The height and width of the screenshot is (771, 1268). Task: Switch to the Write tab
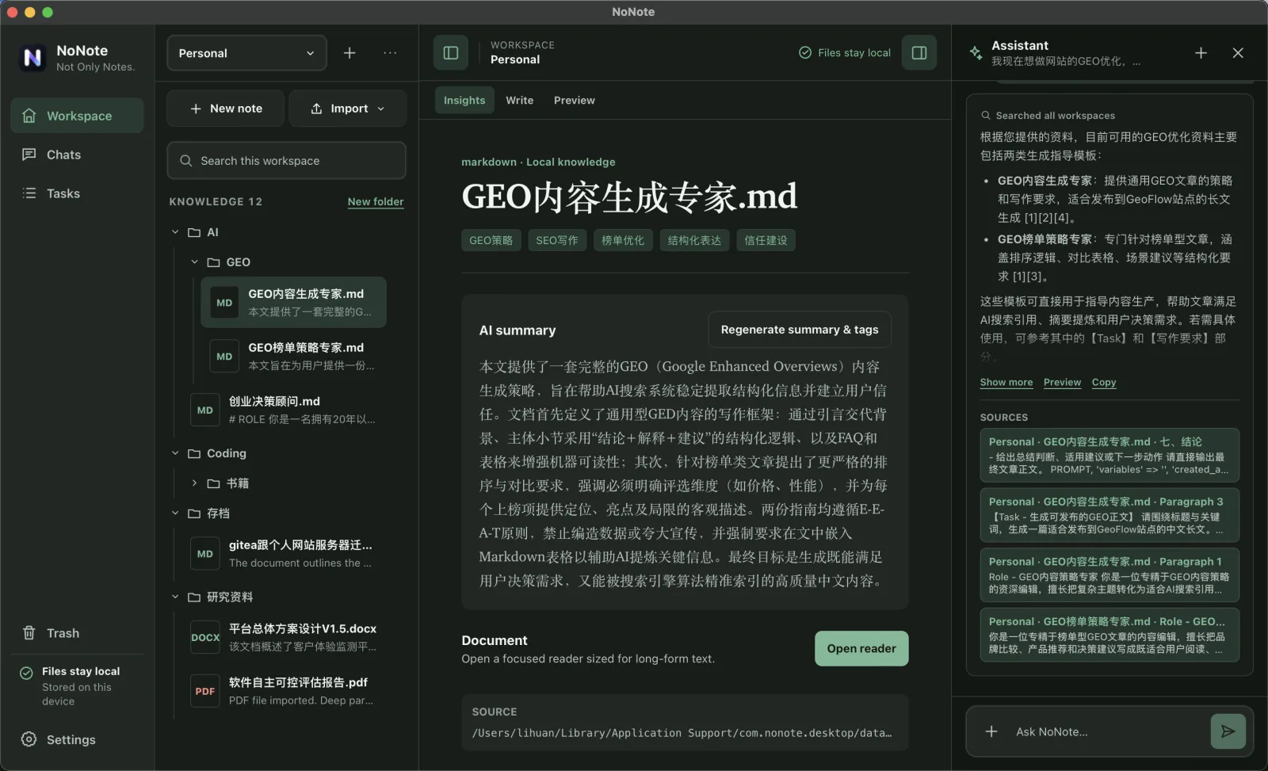point(519,101)
